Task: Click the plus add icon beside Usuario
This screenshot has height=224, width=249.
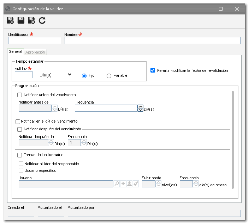Action: pos(123,184)
